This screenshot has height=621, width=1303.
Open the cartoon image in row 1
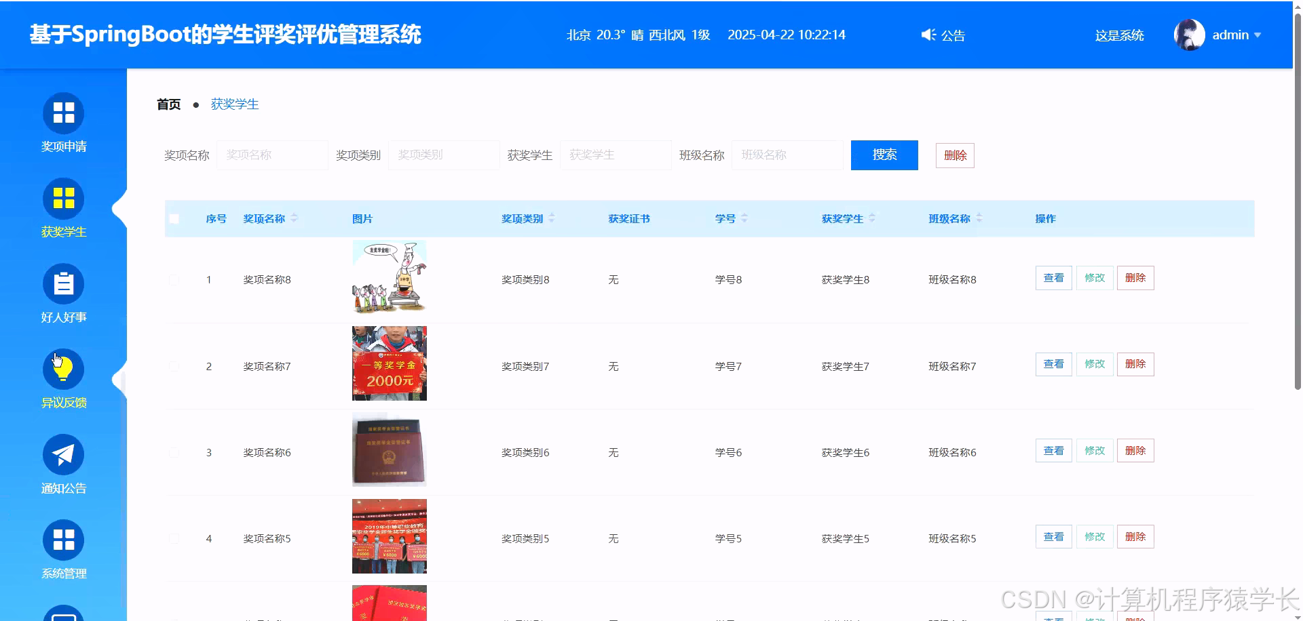click(390, 277)
